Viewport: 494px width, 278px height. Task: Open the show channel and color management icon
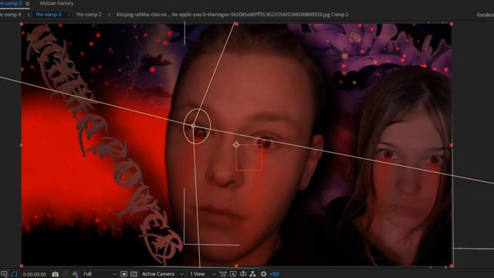tap(75, 274)
